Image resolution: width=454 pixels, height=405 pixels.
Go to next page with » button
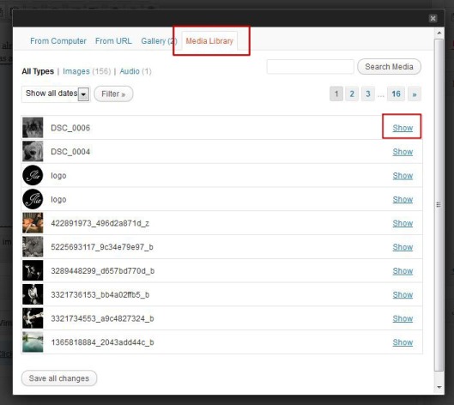(x=415, y=94)
